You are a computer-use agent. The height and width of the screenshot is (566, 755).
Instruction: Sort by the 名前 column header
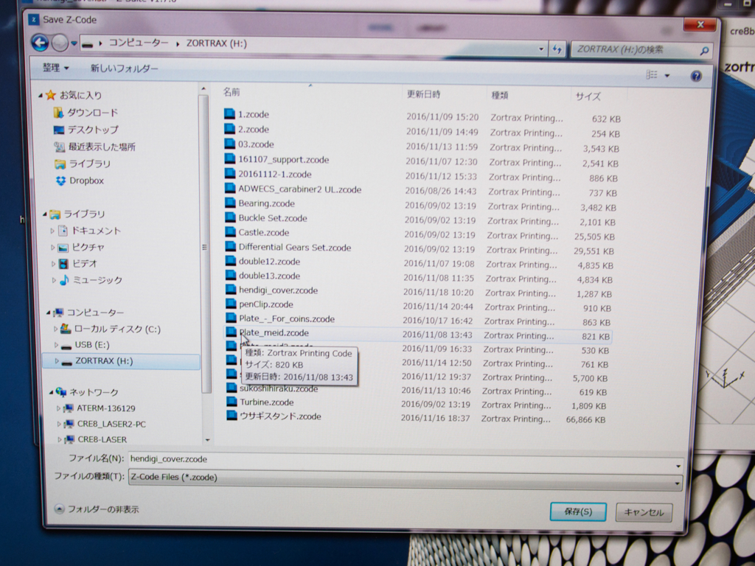click(232, 92)
